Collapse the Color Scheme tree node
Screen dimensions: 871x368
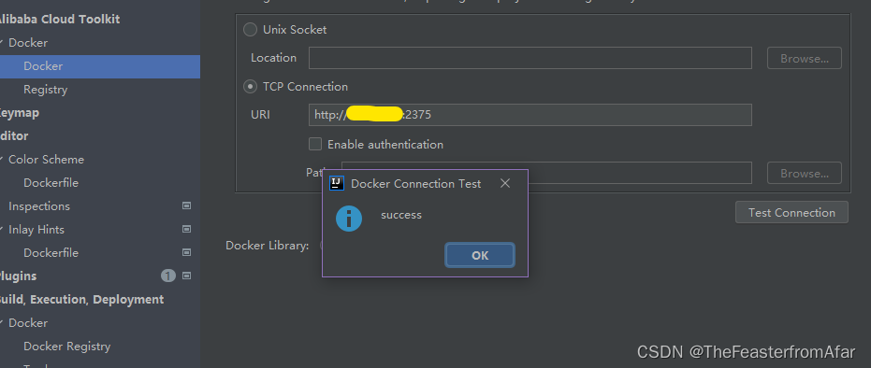click(x=2, y=159)
